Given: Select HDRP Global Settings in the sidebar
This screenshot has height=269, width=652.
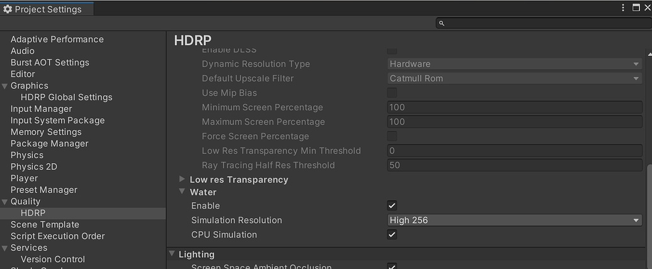Looking at the screenshot, I should [66, 98].
